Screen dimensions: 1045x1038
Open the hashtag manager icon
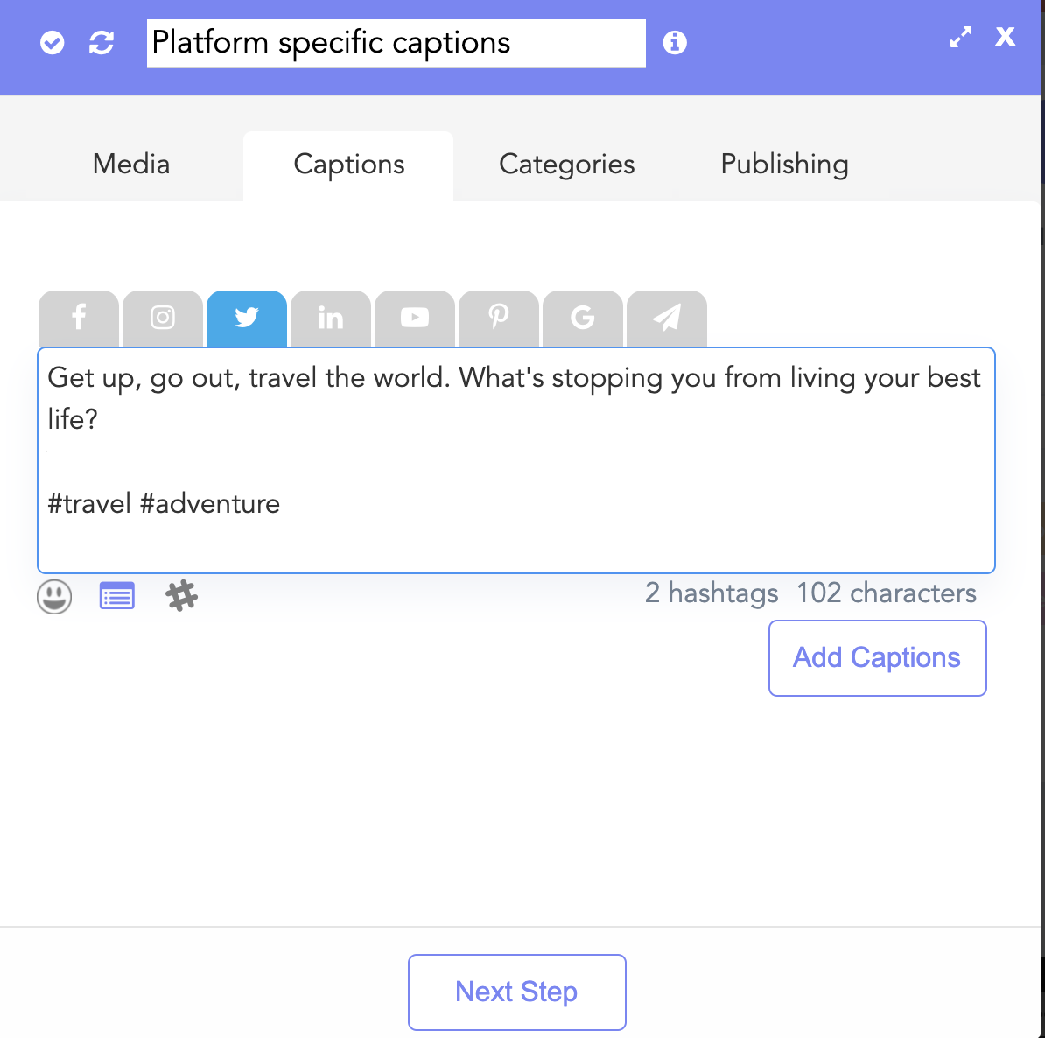(181, 595)
